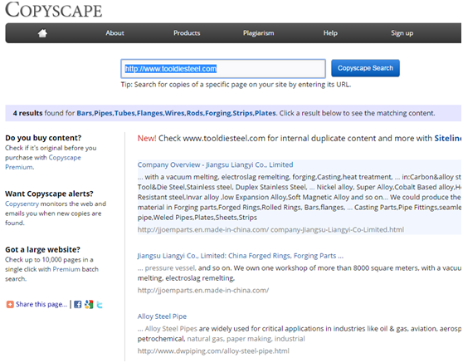Click the 'Want Copyscape alerts?' heading
The height and width of the screenshot is (363, 463).
click(49, 194)
